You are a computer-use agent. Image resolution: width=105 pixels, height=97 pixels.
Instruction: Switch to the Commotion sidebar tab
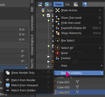click(32, 23)
